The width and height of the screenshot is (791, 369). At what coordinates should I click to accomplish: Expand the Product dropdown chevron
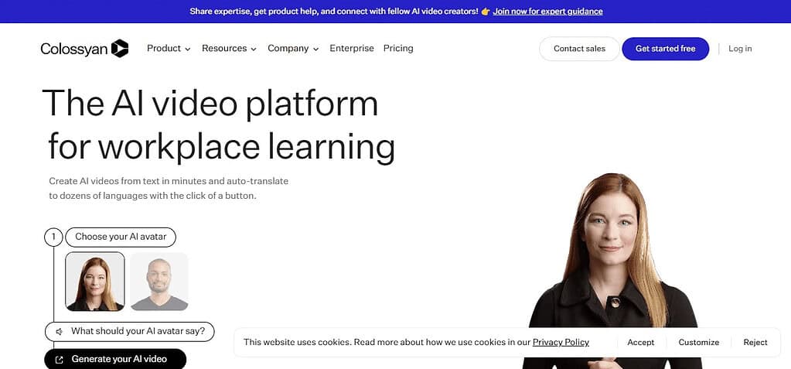pos(188,50)
